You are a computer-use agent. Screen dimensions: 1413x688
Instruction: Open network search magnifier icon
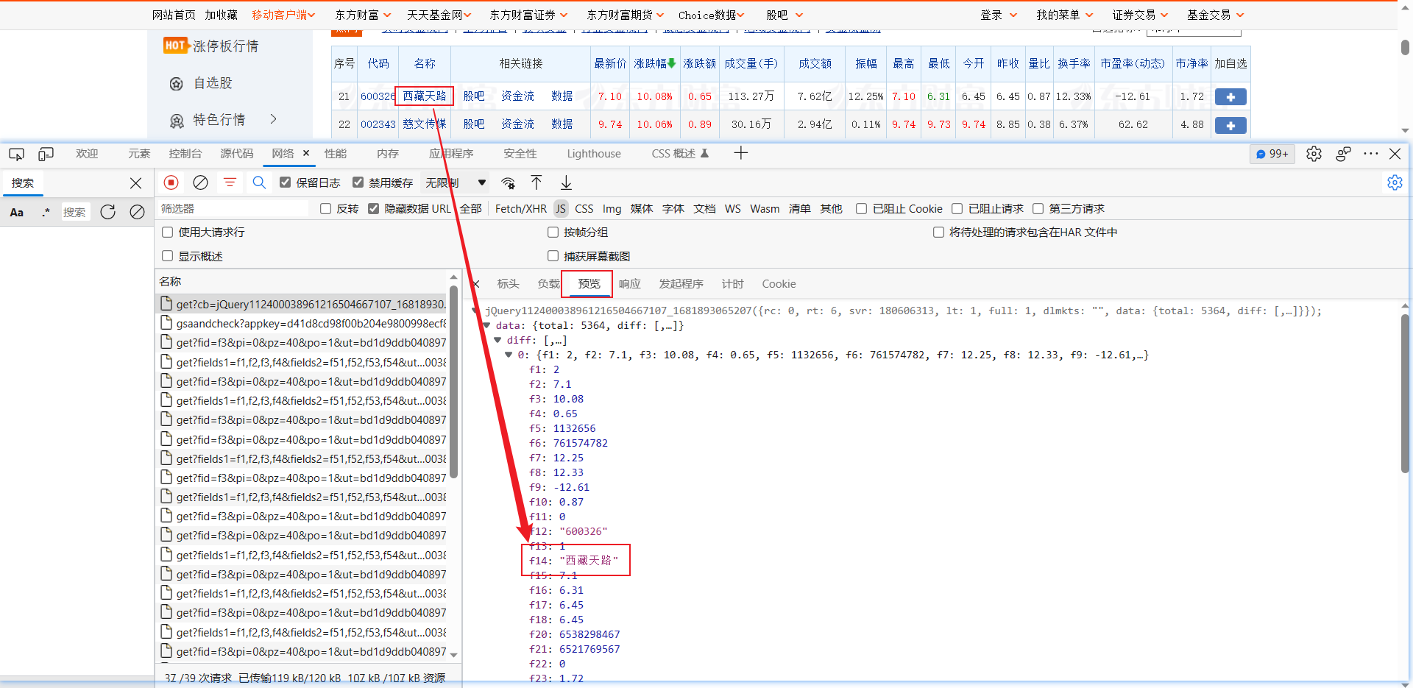[259, 182]
